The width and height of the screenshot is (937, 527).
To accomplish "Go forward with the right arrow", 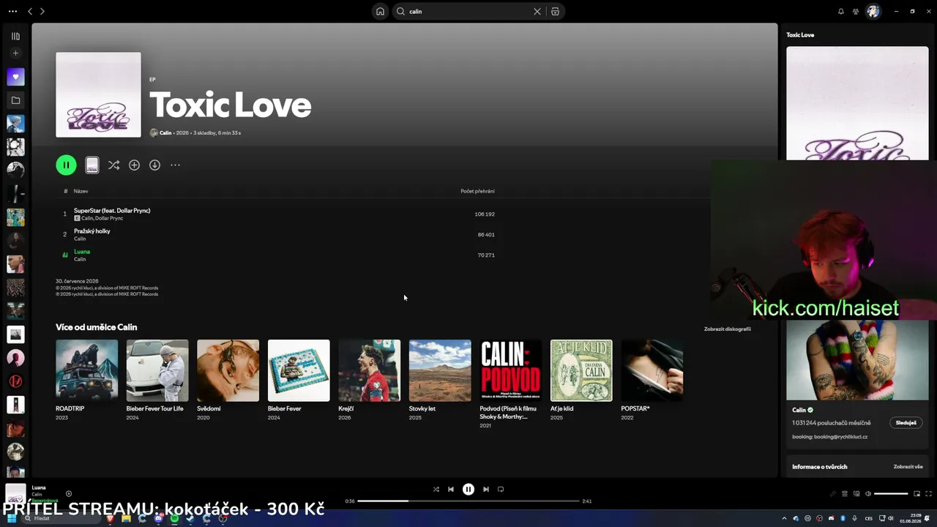I will [42, 11].
